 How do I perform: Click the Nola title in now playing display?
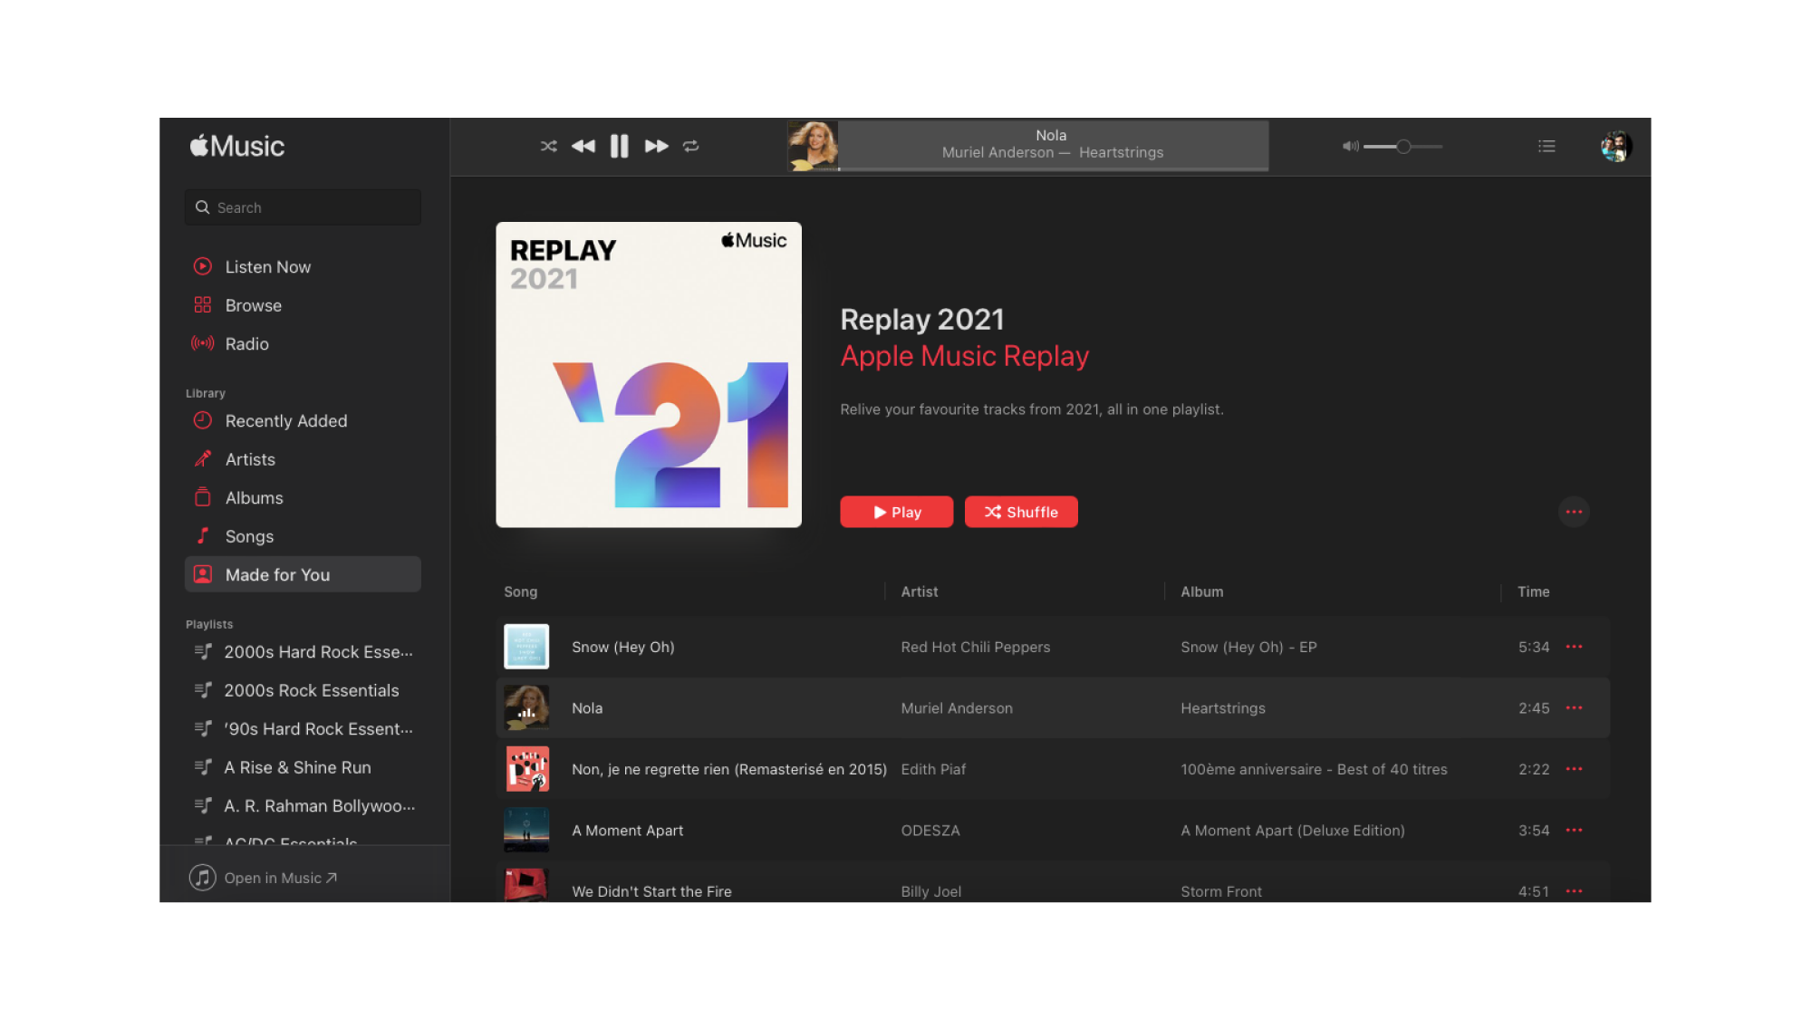coord(1051,135)
